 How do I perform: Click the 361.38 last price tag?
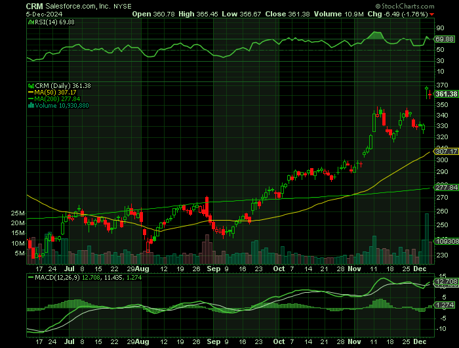point(446,94)
